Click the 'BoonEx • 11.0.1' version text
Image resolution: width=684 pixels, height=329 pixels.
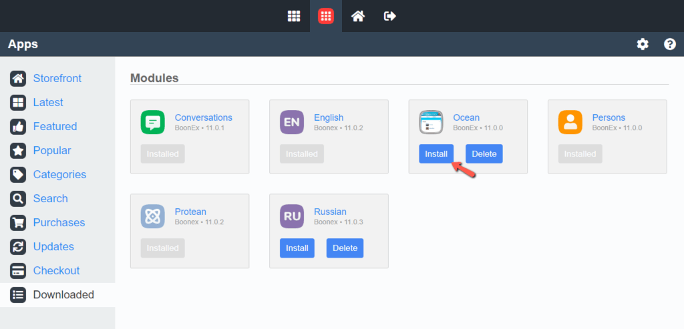pos(199,128)
